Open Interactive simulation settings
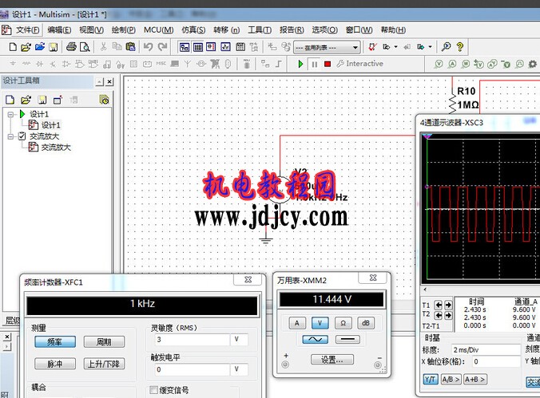The image size is (540, 398). 360,64
